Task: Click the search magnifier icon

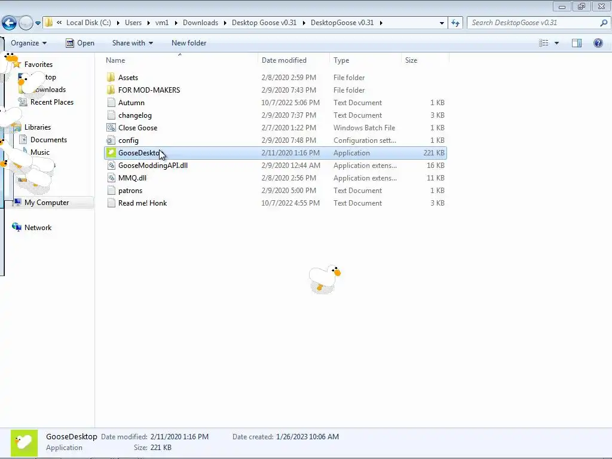Action: click(604, 23)
